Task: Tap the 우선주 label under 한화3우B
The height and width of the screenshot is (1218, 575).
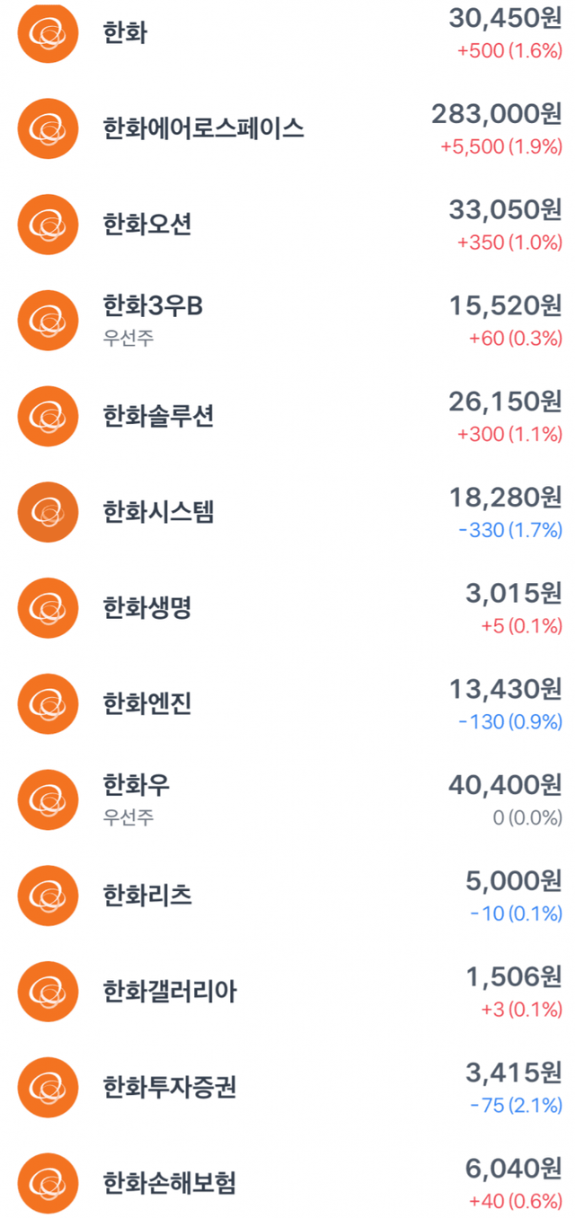Action: tap(128, 339)
